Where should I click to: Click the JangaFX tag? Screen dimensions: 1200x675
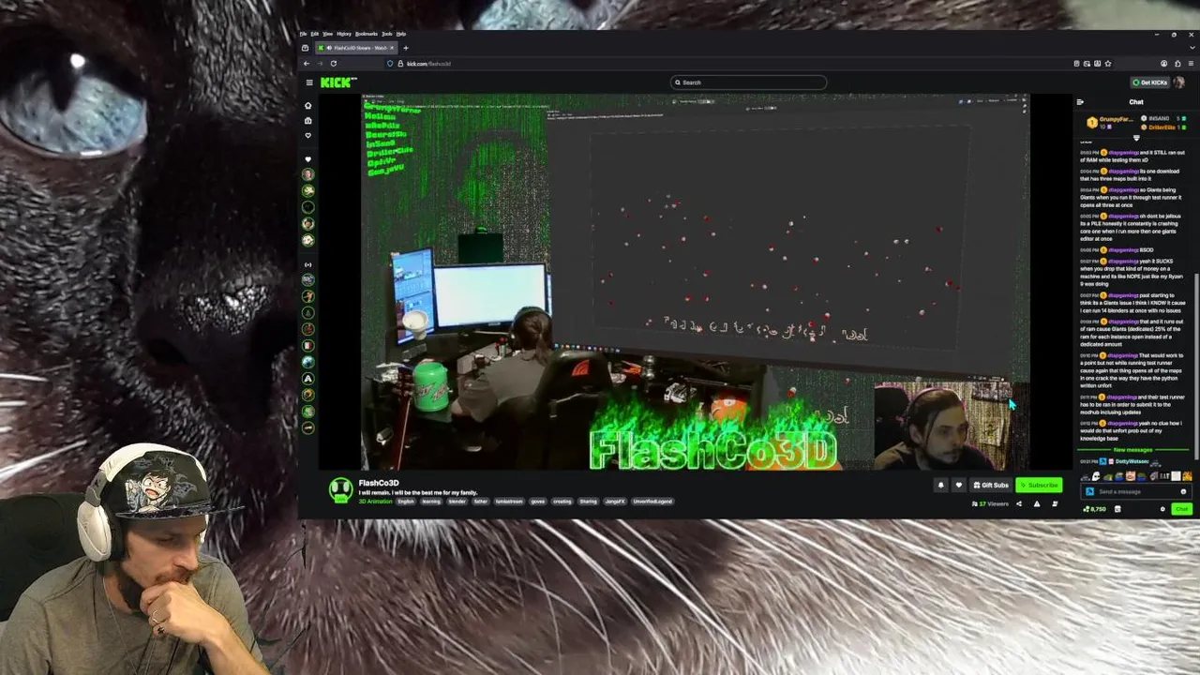tap(615, 502)
